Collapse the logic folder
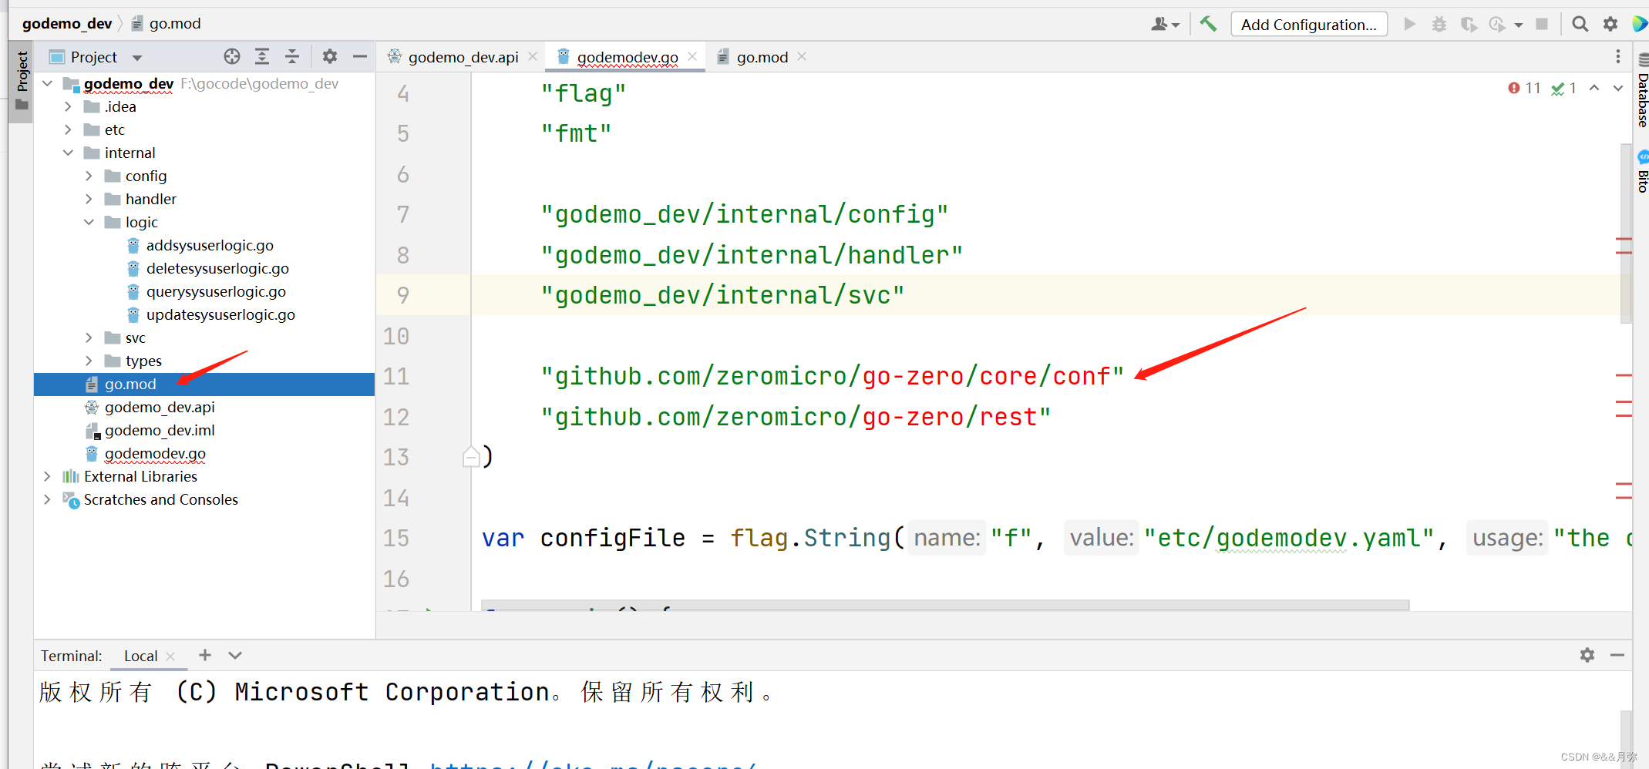The height and width of the screenshot is (769, 1649). click(89, 222)
